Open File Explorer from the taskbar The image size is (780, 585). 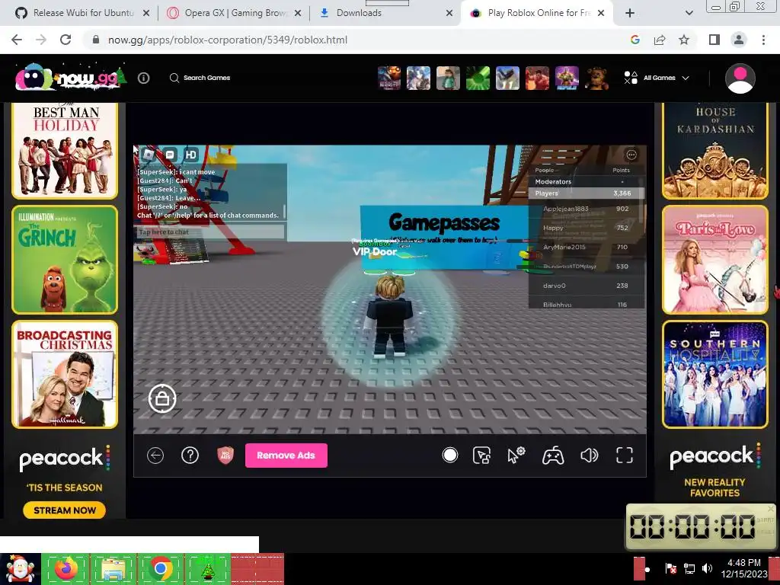[x=113, y=569]
